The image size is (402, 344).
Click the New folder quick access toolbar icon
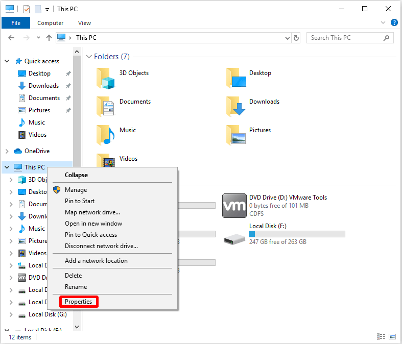[x=38, y=9]
